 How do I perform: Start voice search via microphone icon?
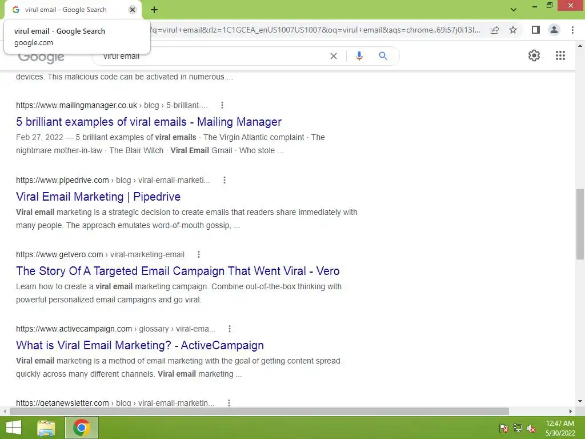[359, 56]
